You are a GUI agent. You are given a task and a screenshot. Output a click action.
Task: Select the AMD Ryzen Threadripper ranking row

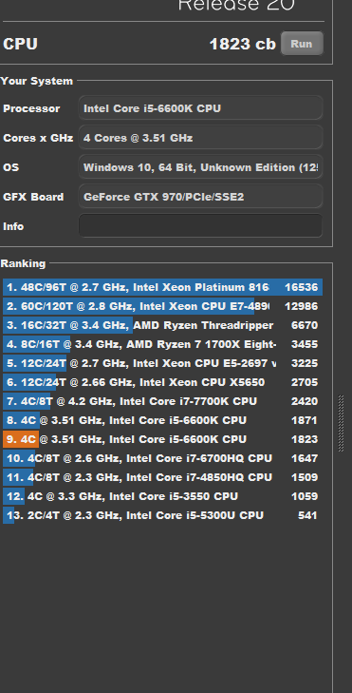163,325
